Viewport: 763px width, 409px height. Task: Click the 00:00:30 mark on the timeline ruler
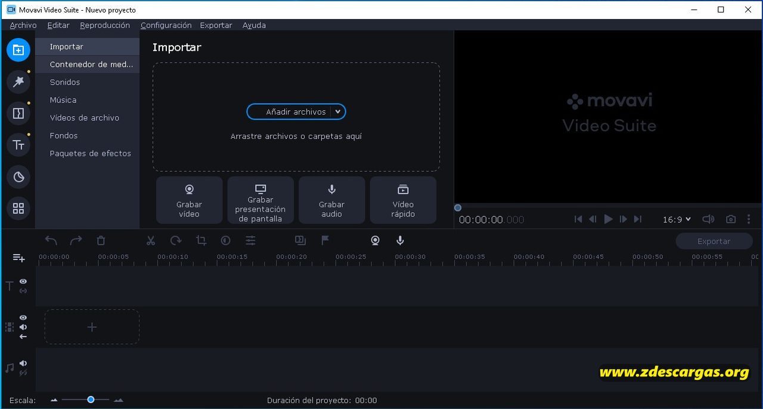[x=410, y=257]
